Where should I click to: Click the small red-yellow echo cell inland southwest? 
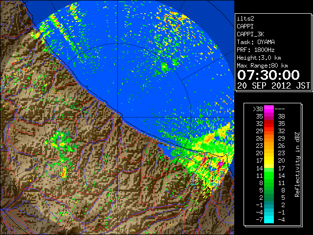pyautogui.click(x=64, y=172)
